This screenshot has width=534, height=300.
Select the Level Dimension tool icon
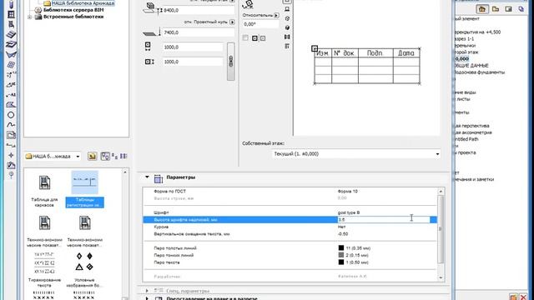[11, 85]
